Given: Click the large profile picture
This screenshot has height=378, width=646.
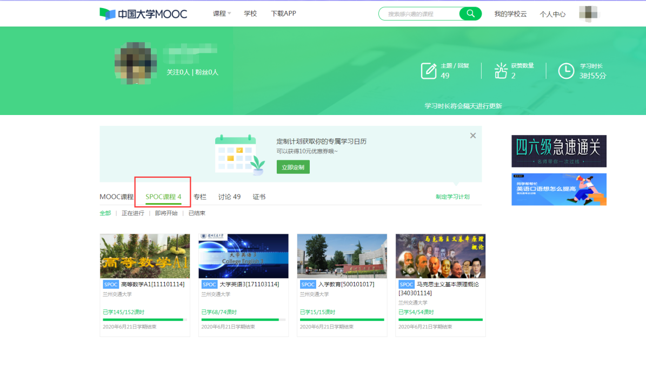Looking at the screenshot, I should click(135, 62).
